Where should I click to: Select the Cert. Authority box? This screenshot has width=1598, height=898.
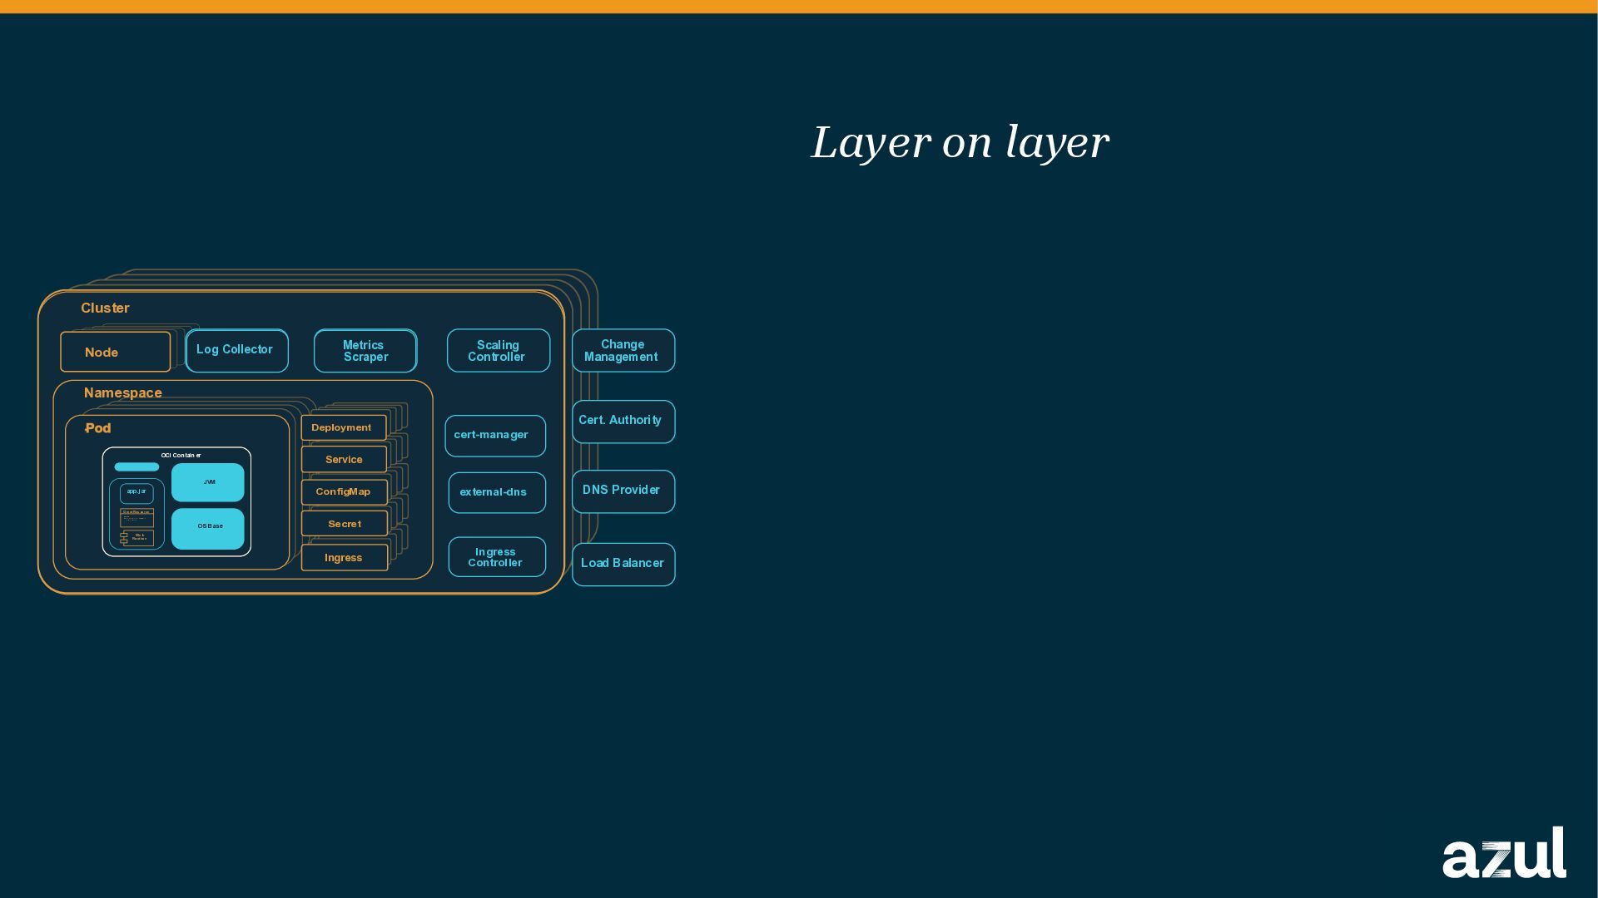(623, 421)
